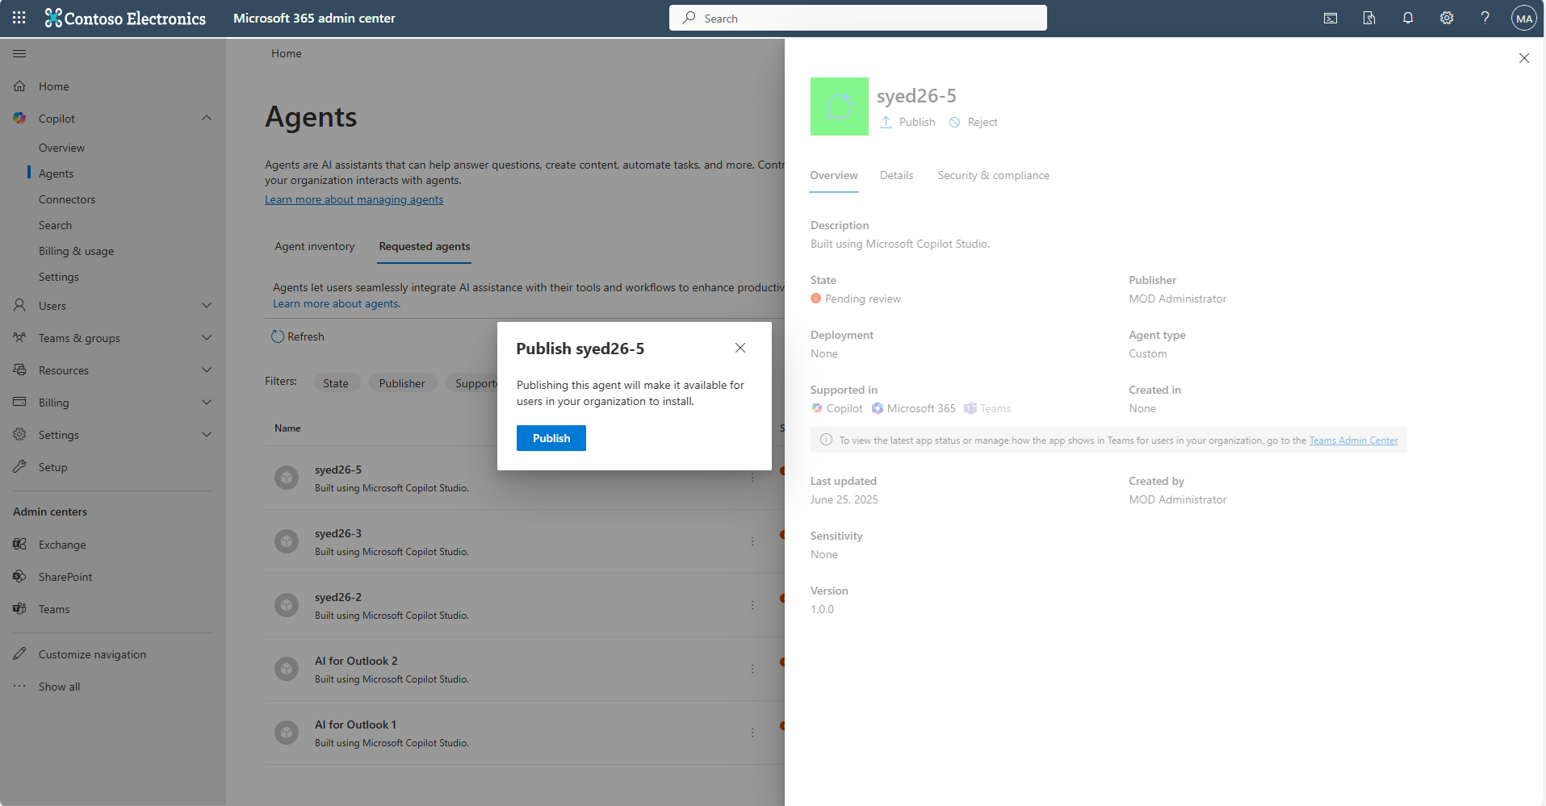Click the Microsoft 365 search box
1546x806 pixels.
[857, 18]
